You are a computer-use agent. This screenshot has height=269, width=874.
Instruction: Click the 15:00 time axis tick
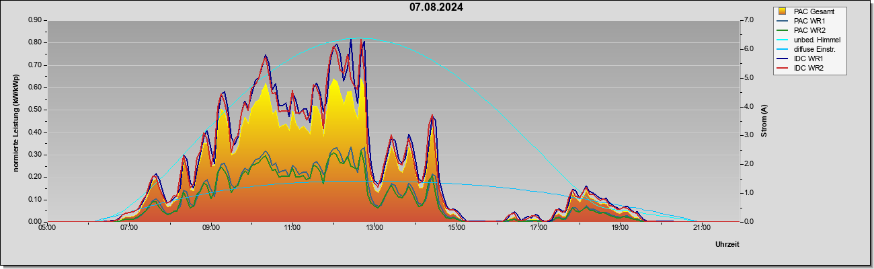tap(456, 228)
